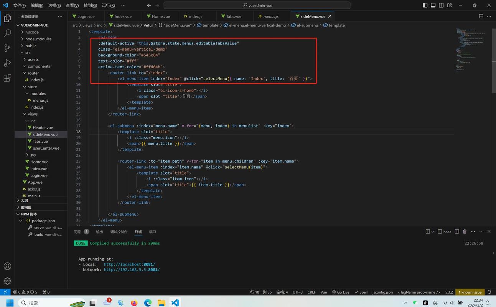Toggle the secondary side bar layout button

click(x=441, y=5)
